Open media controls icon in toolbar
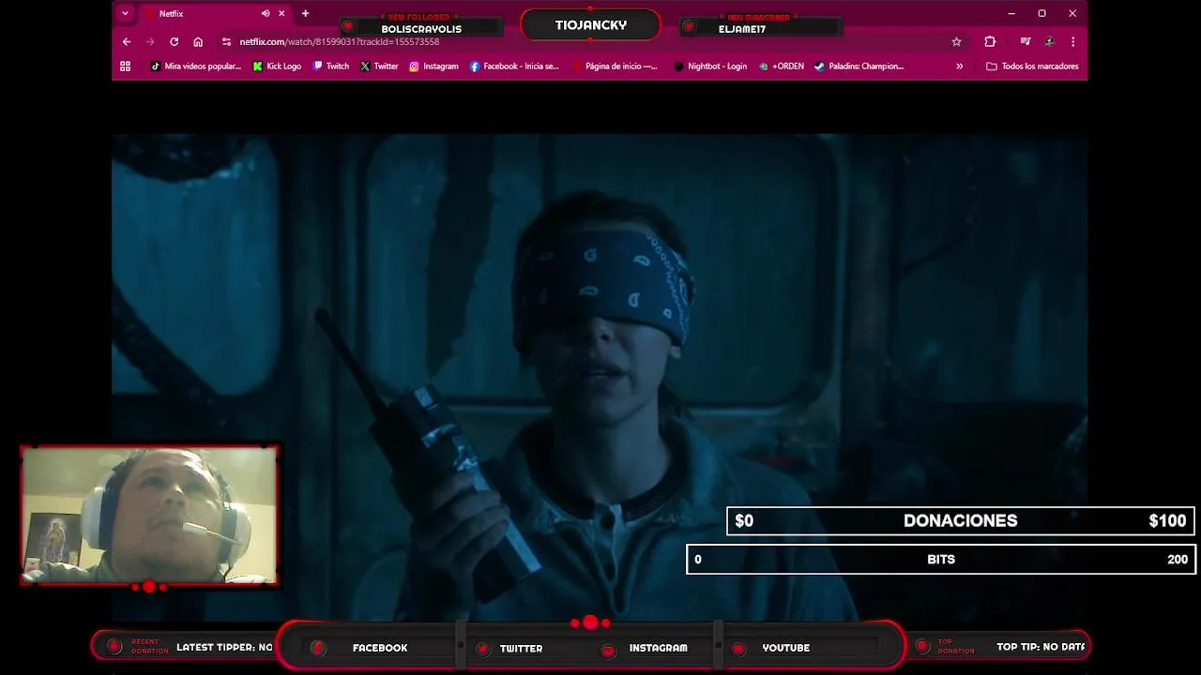Image resolution: width=1201 pixels, height=675 pixels. click(x=1025, y=41)
